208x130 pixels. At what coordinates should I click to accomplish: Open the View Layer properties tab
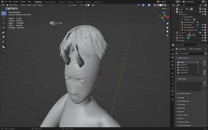point(172,61)
